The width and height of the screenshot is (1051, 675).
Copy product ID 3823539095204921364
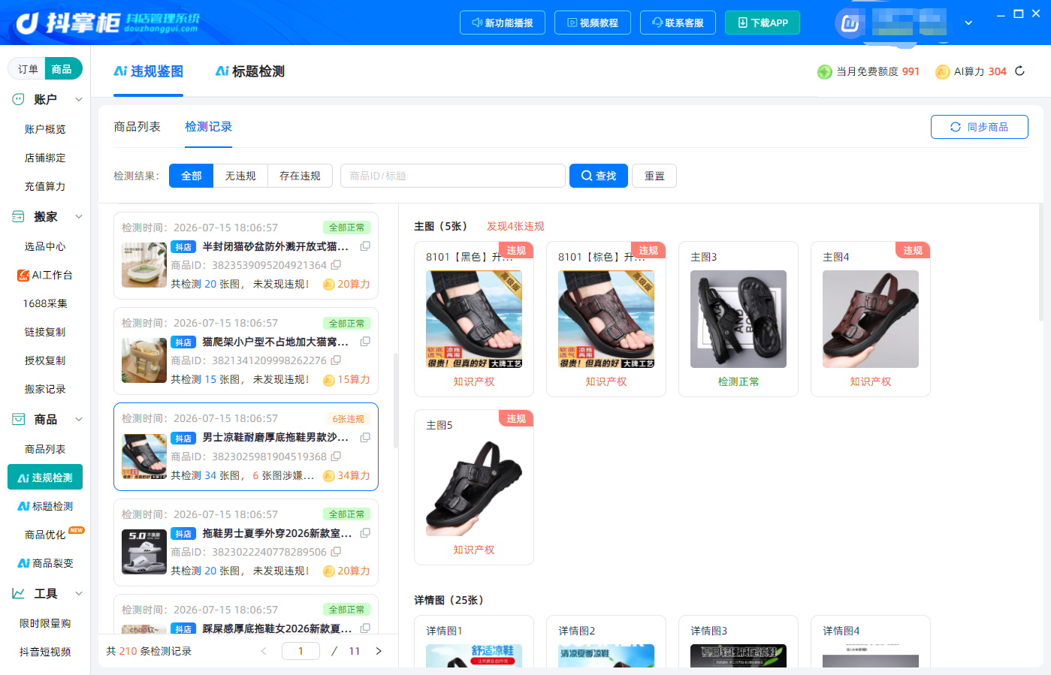(x=336, y=265)
